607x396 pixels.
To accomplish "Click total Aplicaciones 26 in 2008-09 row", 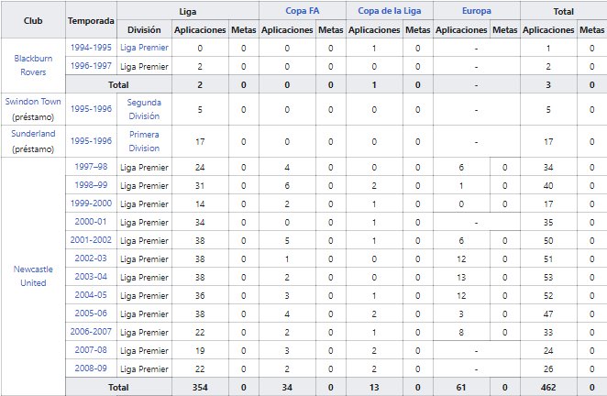I will pos(548,368).
